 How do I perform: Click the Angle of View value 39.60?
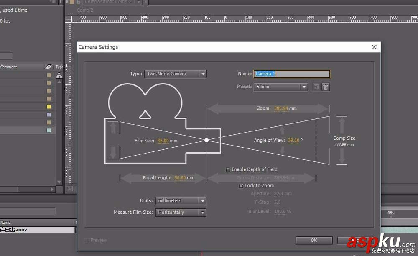coord(293,140)
